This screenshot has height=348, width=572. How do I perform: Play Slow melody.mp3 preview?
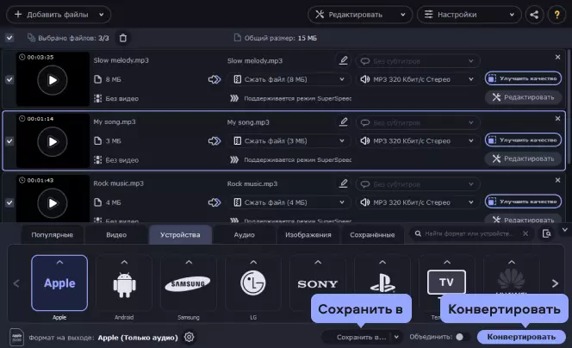[x=53, y=80]
